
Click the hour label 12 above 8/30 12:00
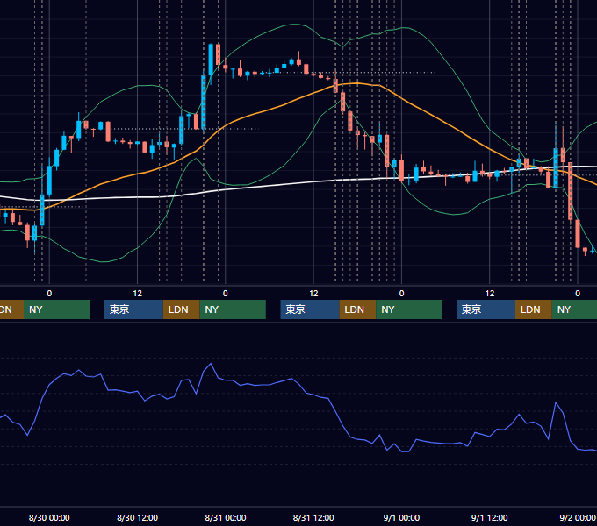[137, 294]
